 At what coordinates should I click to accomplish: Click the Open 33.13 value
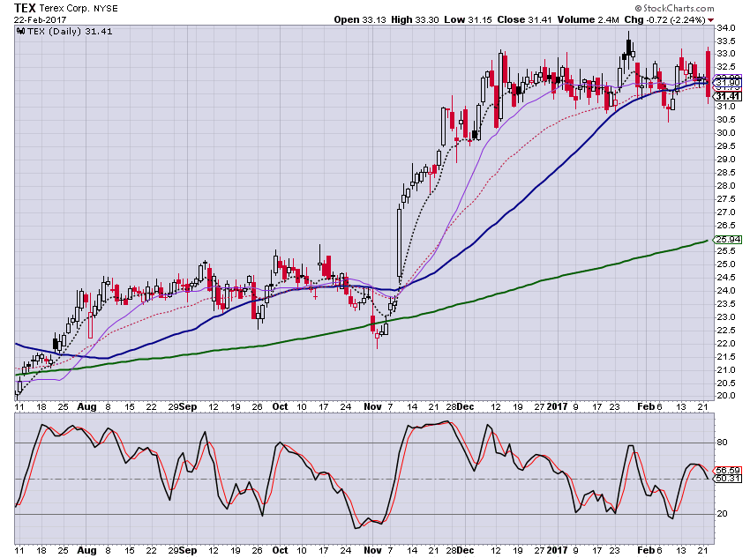tap(360, 19)
